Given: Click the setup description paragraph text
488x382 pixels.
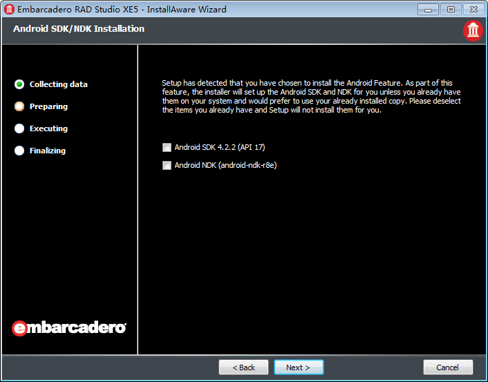Looking at the screenshot, I should [311, 97].
